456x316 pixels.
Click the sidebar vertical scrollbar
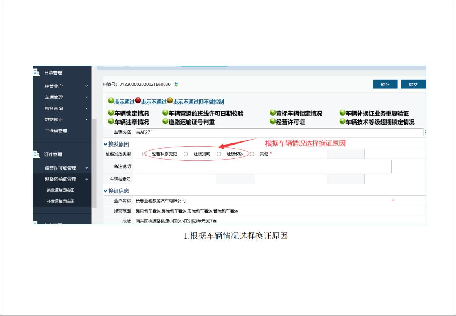pos(94,163)
